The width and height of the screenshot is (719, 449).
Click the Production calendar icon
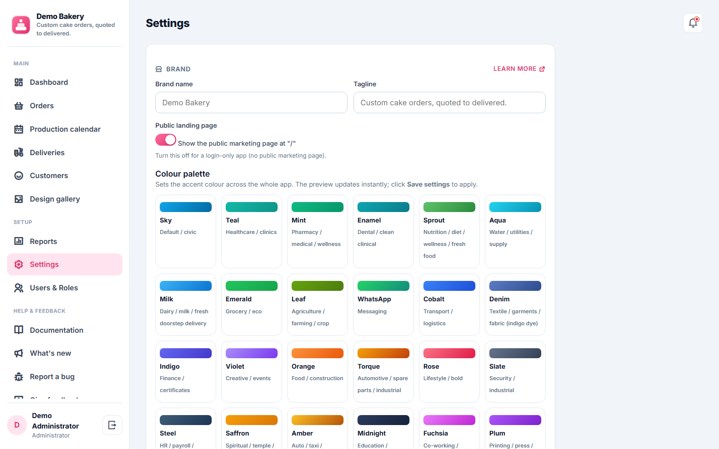click(x=18, y=129)
